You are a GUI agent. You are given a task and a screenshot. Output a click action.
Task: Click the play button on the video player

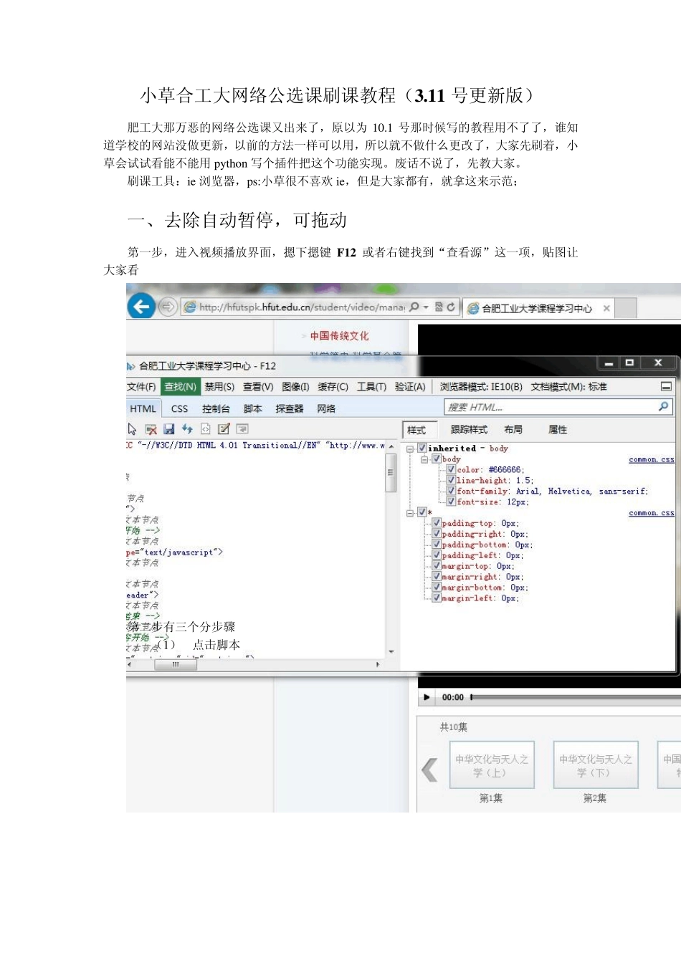pyautogui.click(x=427, y=697)
